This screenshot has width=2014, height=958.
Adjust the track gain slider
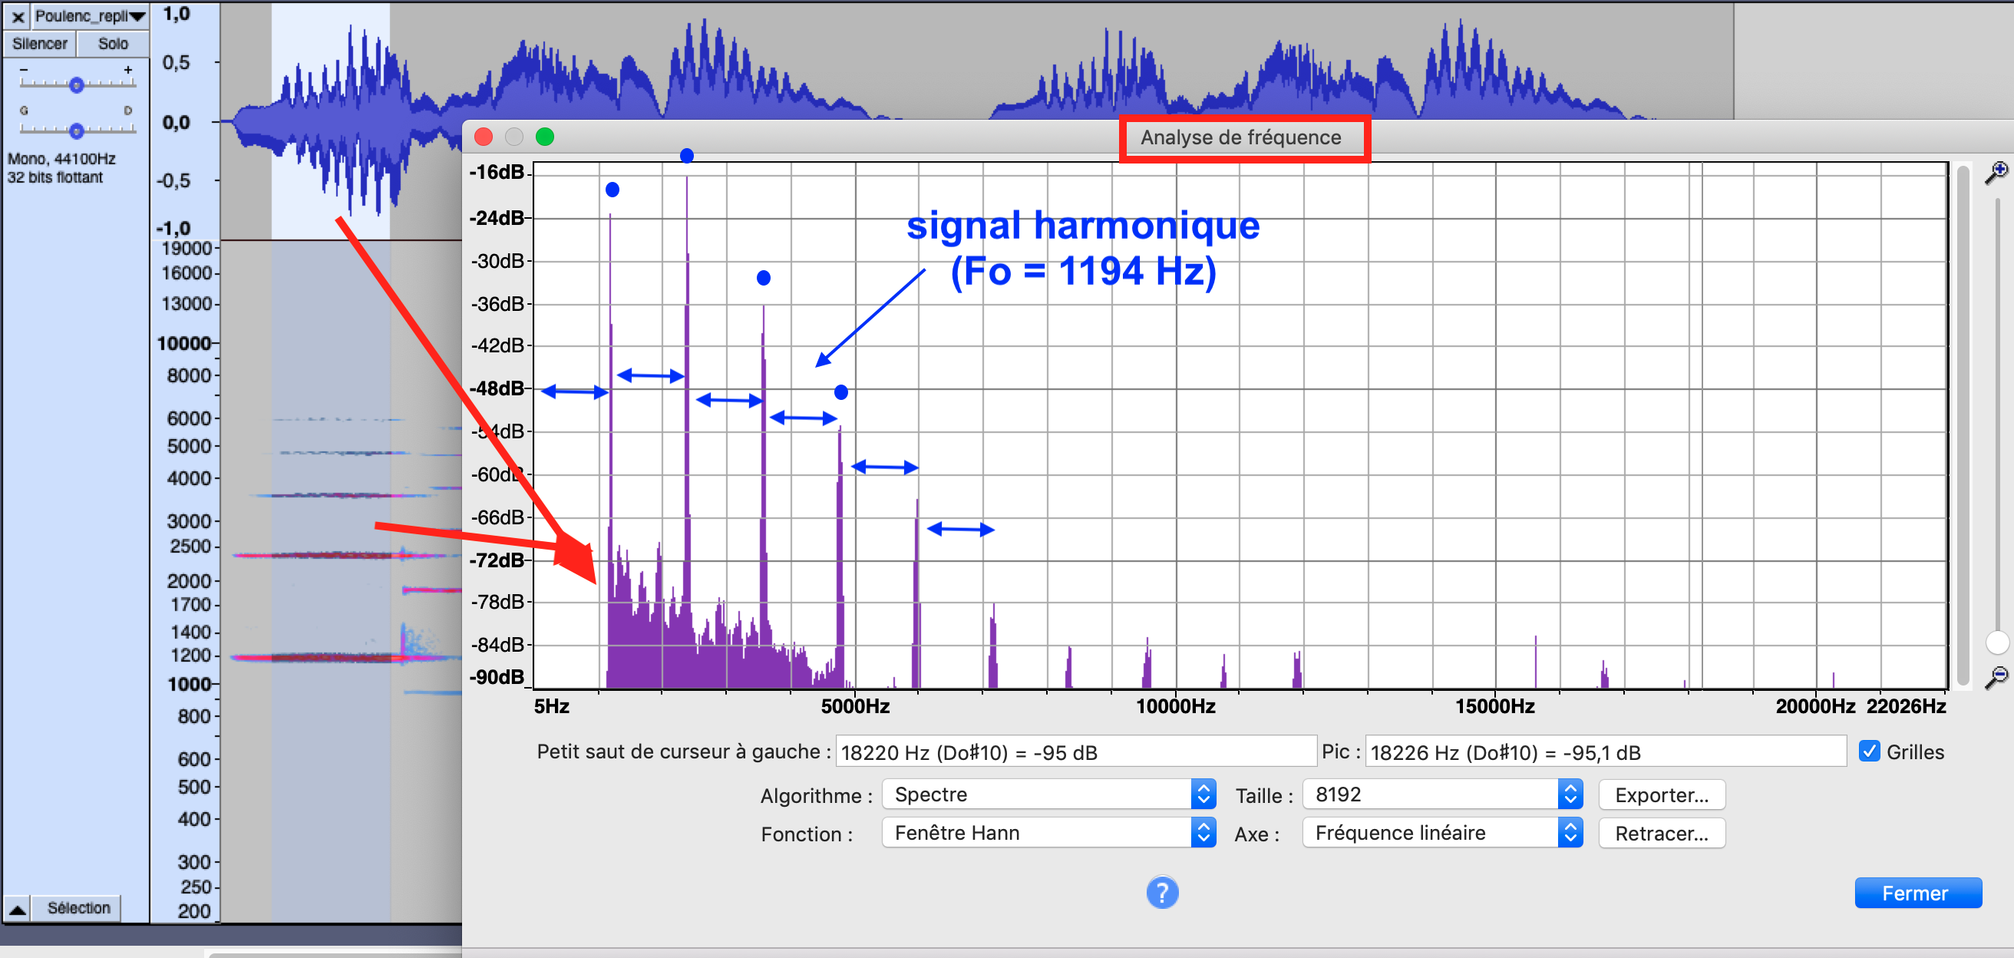coord(76,84)
